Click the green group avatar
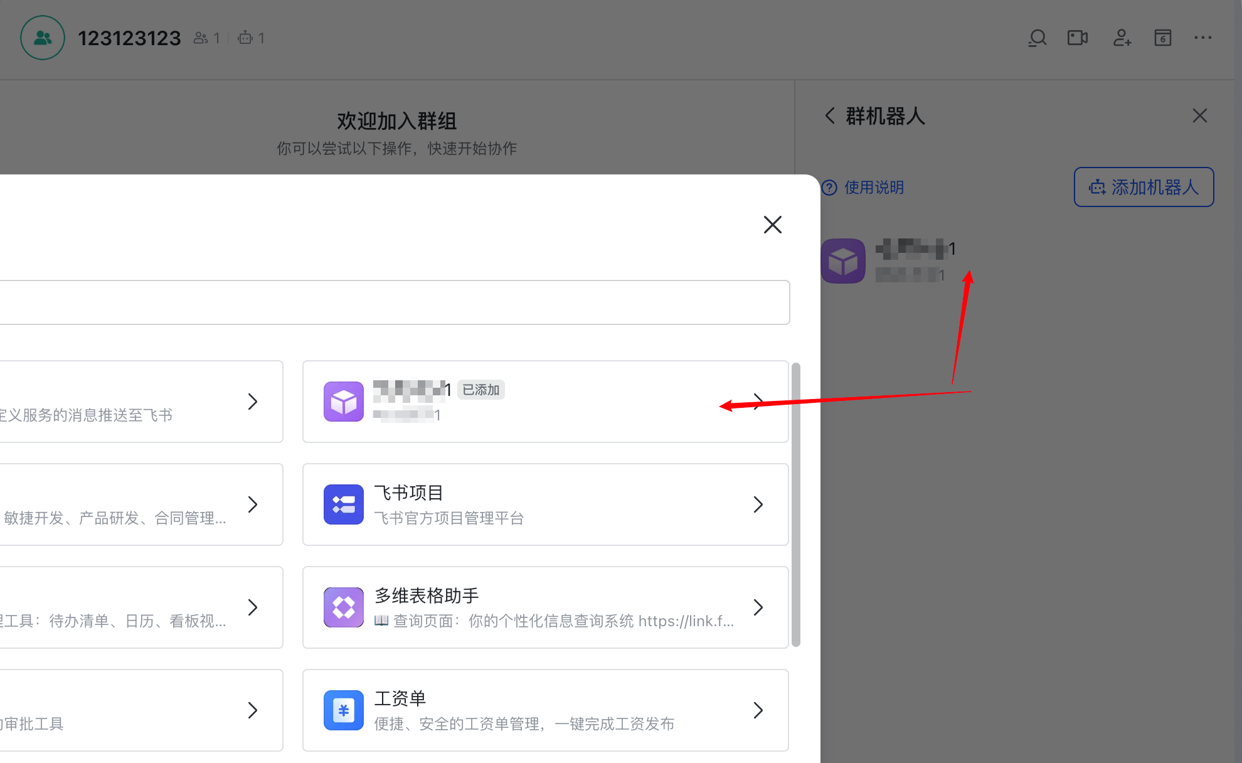The height and width of the screenshot is (763, 1242). (43, 38)
